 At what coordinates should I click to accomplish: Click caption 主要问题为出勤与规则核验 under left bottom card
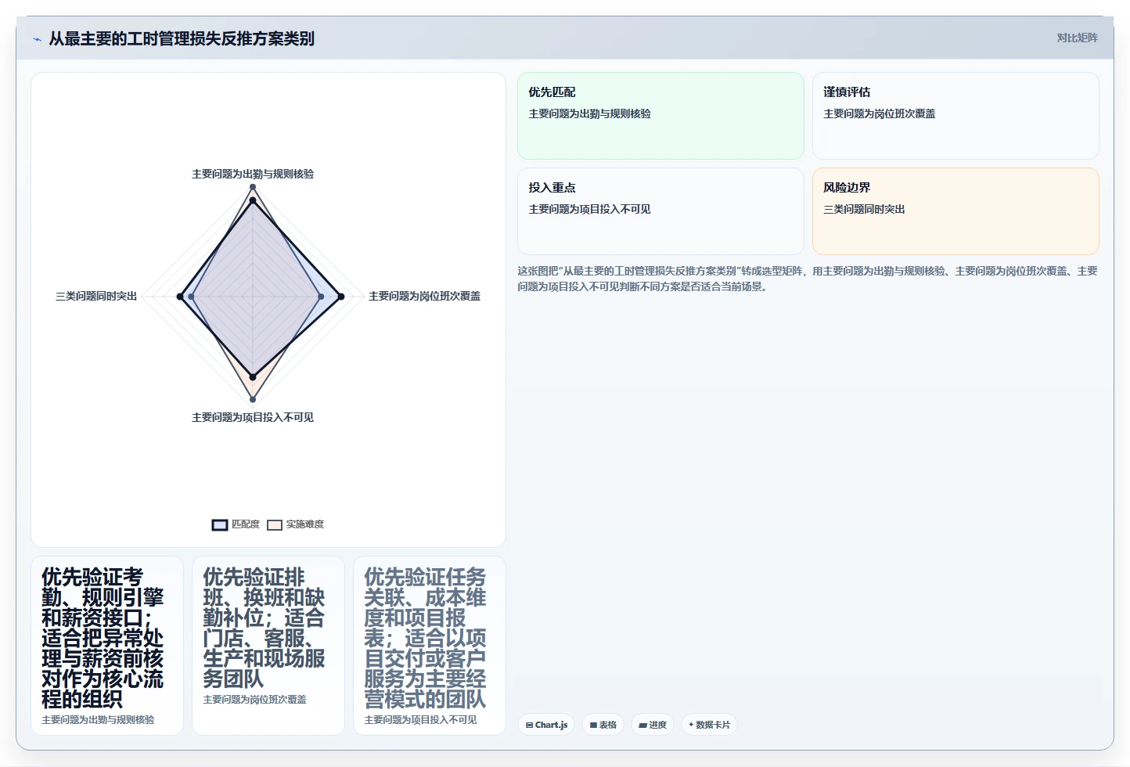tap(99, 720)
